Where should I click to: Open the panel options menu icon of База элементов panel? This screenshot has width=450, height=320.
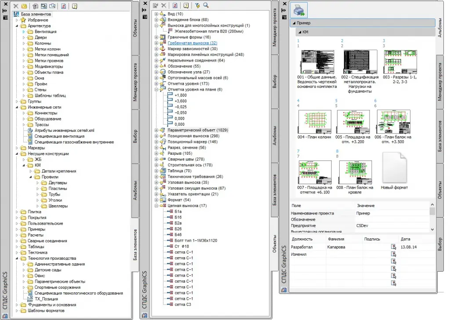(x=5, y=18)
